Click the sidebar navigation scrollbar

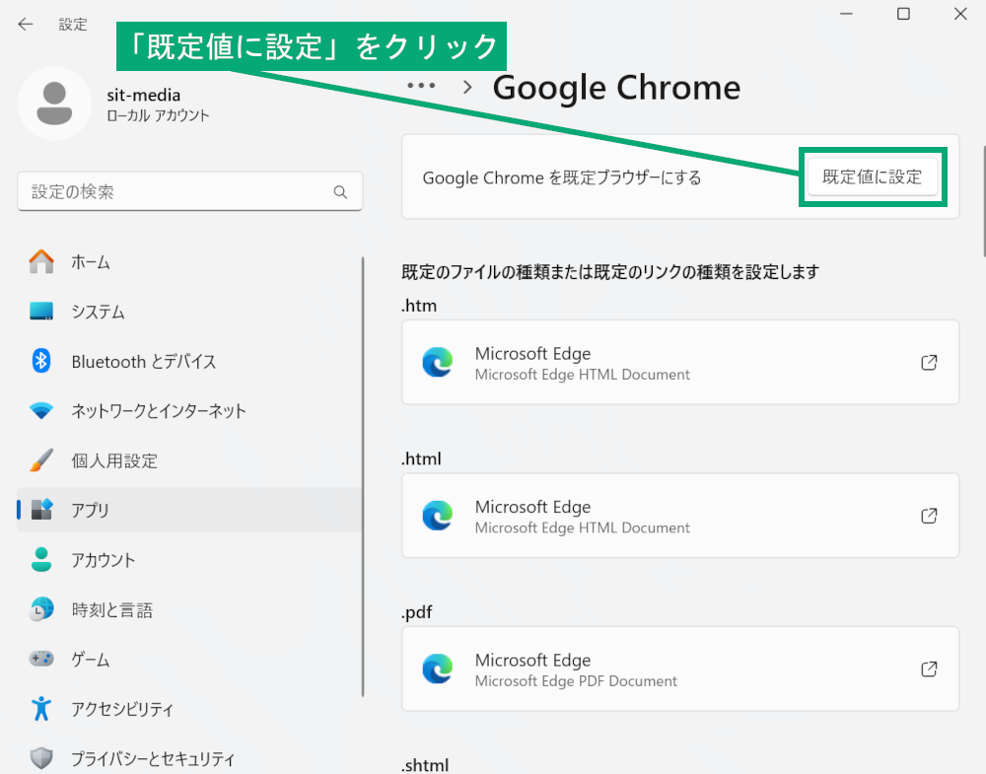363,476
